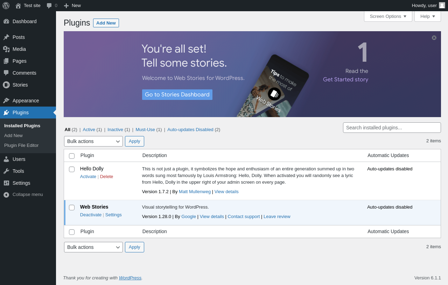Image resolution: width=448 pixels, height=285 pixels.
Task: Open the Google author link
Action: pyautogui.click(x=189, y=217)
